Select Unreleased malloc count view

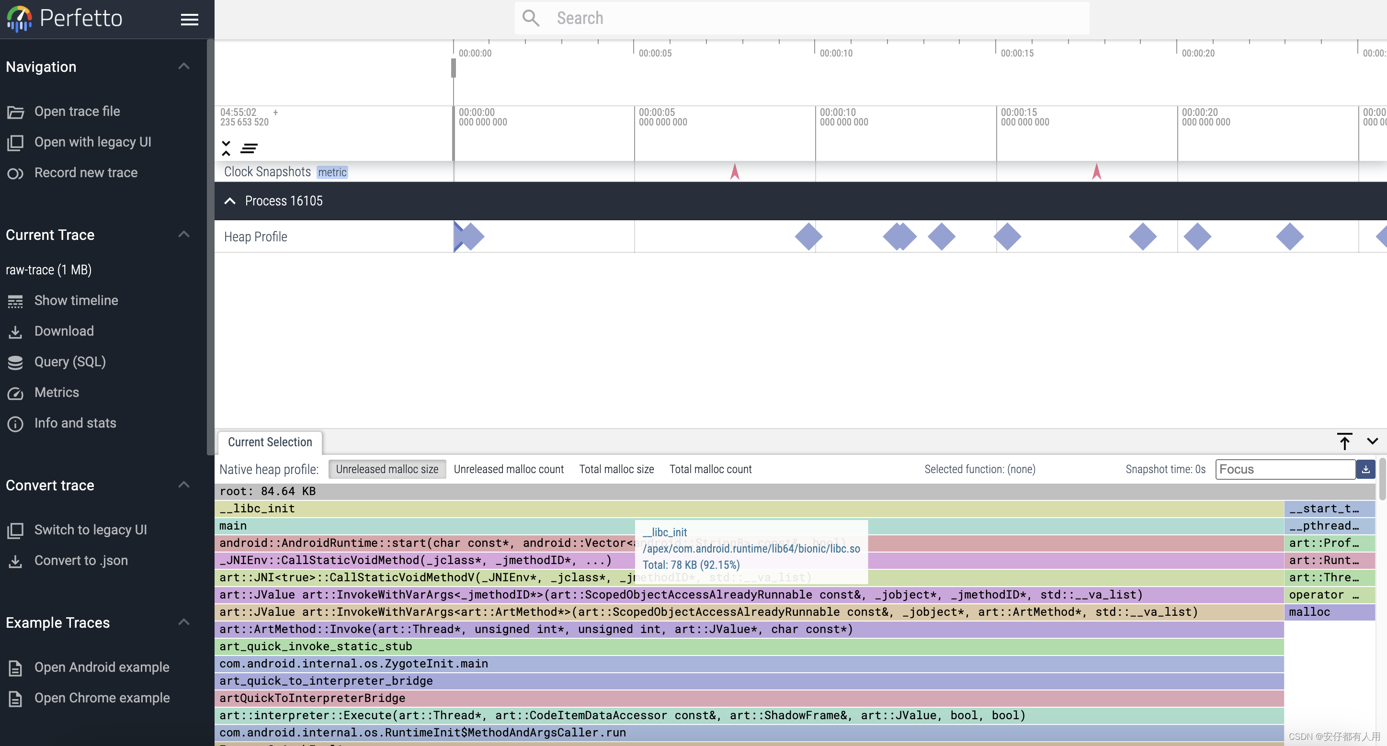click(x=508, y=469)
